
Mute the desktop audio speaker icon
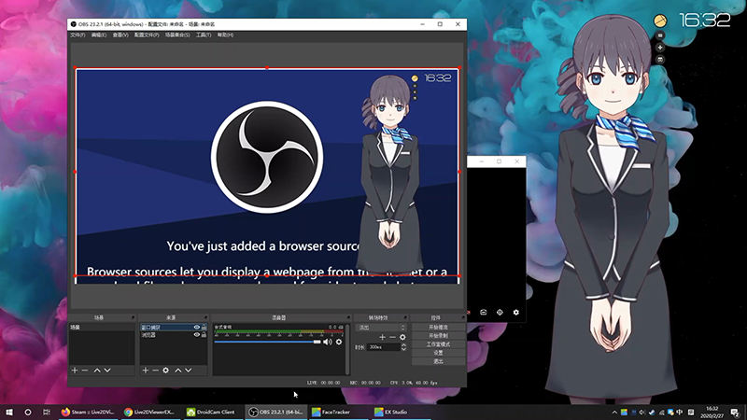328,342
